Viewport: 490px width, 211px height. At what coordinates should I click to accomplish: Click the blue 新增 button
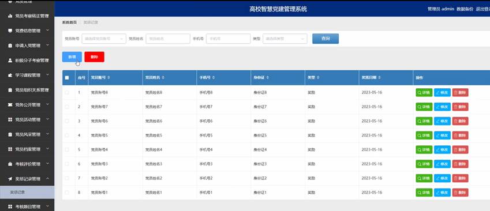(72, 57)
